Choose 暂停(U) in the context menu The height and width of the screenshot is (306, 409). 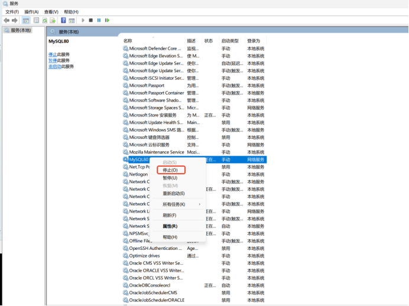[x=170, y=178]
